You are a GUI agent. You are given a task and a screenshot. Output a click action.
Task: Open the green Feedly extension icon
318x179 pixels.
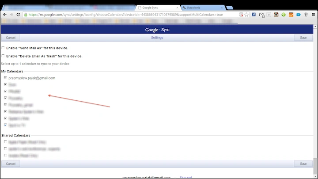(284, 15)
